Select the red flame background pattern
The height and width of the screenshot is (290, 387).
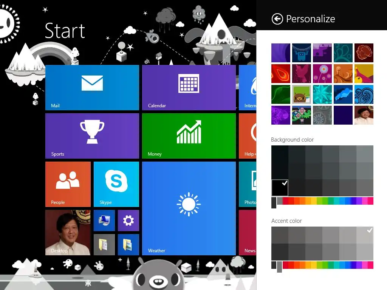[x=281, y=74]
